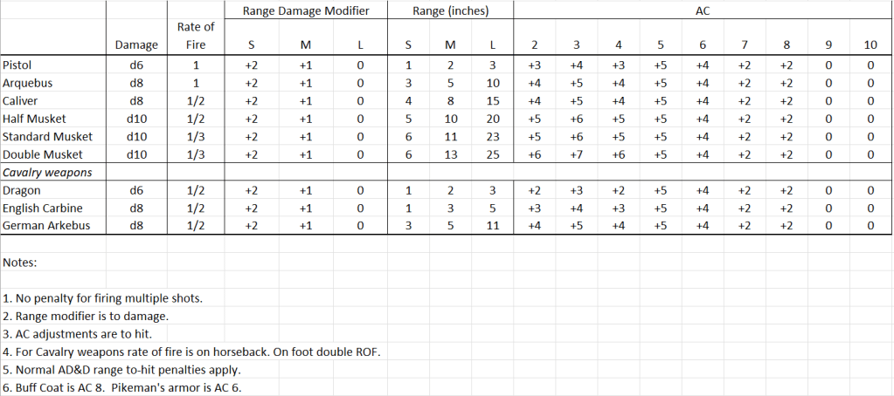
Task: Click the AC group header
Action: 703,10
